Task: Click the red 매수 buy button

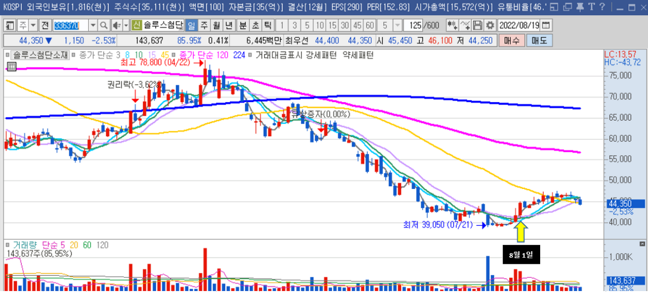Action: point(512,40)
